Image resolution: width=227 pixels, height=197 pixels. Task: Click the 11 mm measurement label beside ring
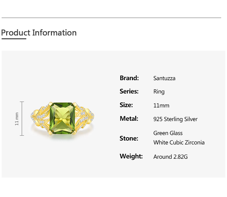tap(17, 119)
